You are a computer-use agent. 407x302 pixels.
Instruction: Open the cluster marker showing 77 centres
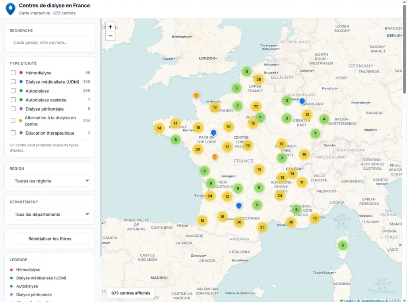click(256, 106)
